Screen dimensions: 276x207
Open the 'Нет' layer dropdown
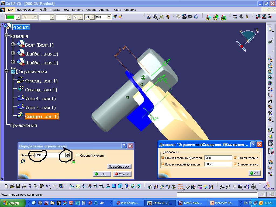[109, 17]
